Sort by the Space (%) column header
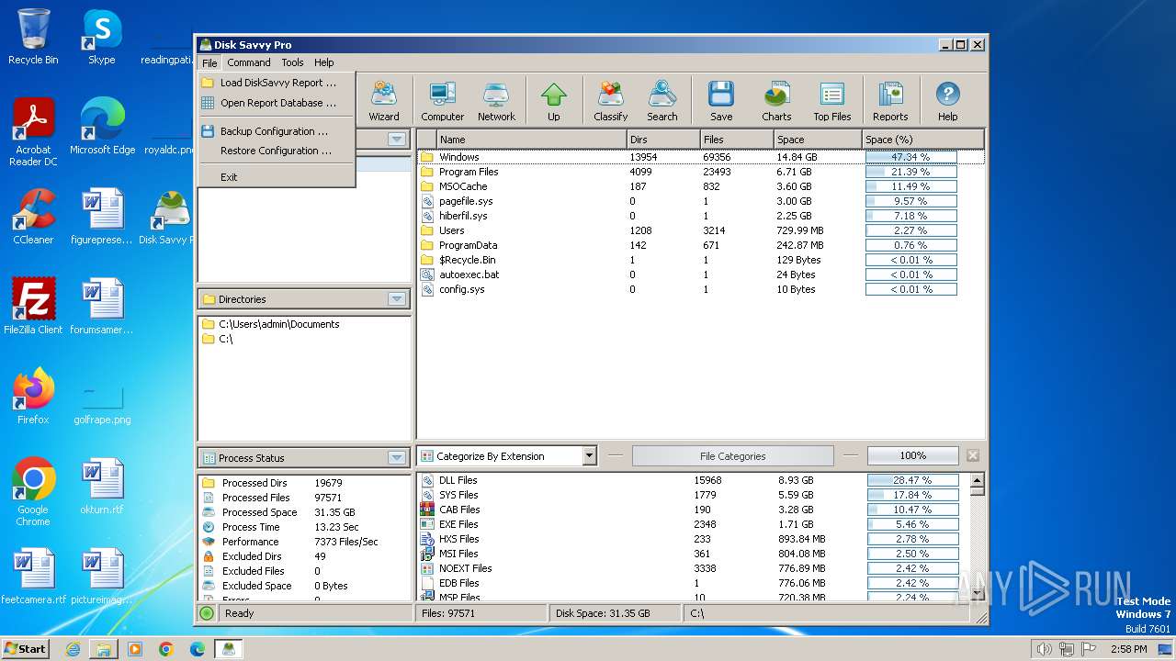Viewport: 1176px width, 661px height. [x=923, y=140]
